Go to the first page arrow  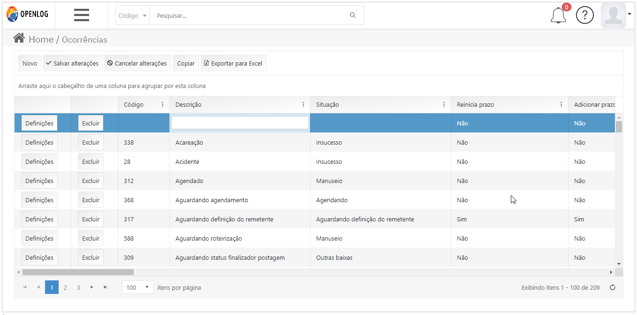(25, 287)
